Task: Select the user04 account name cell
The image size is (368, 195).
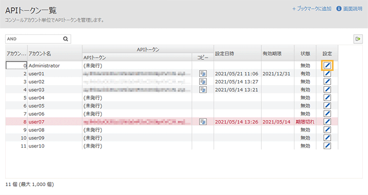Action: point(55,97)
